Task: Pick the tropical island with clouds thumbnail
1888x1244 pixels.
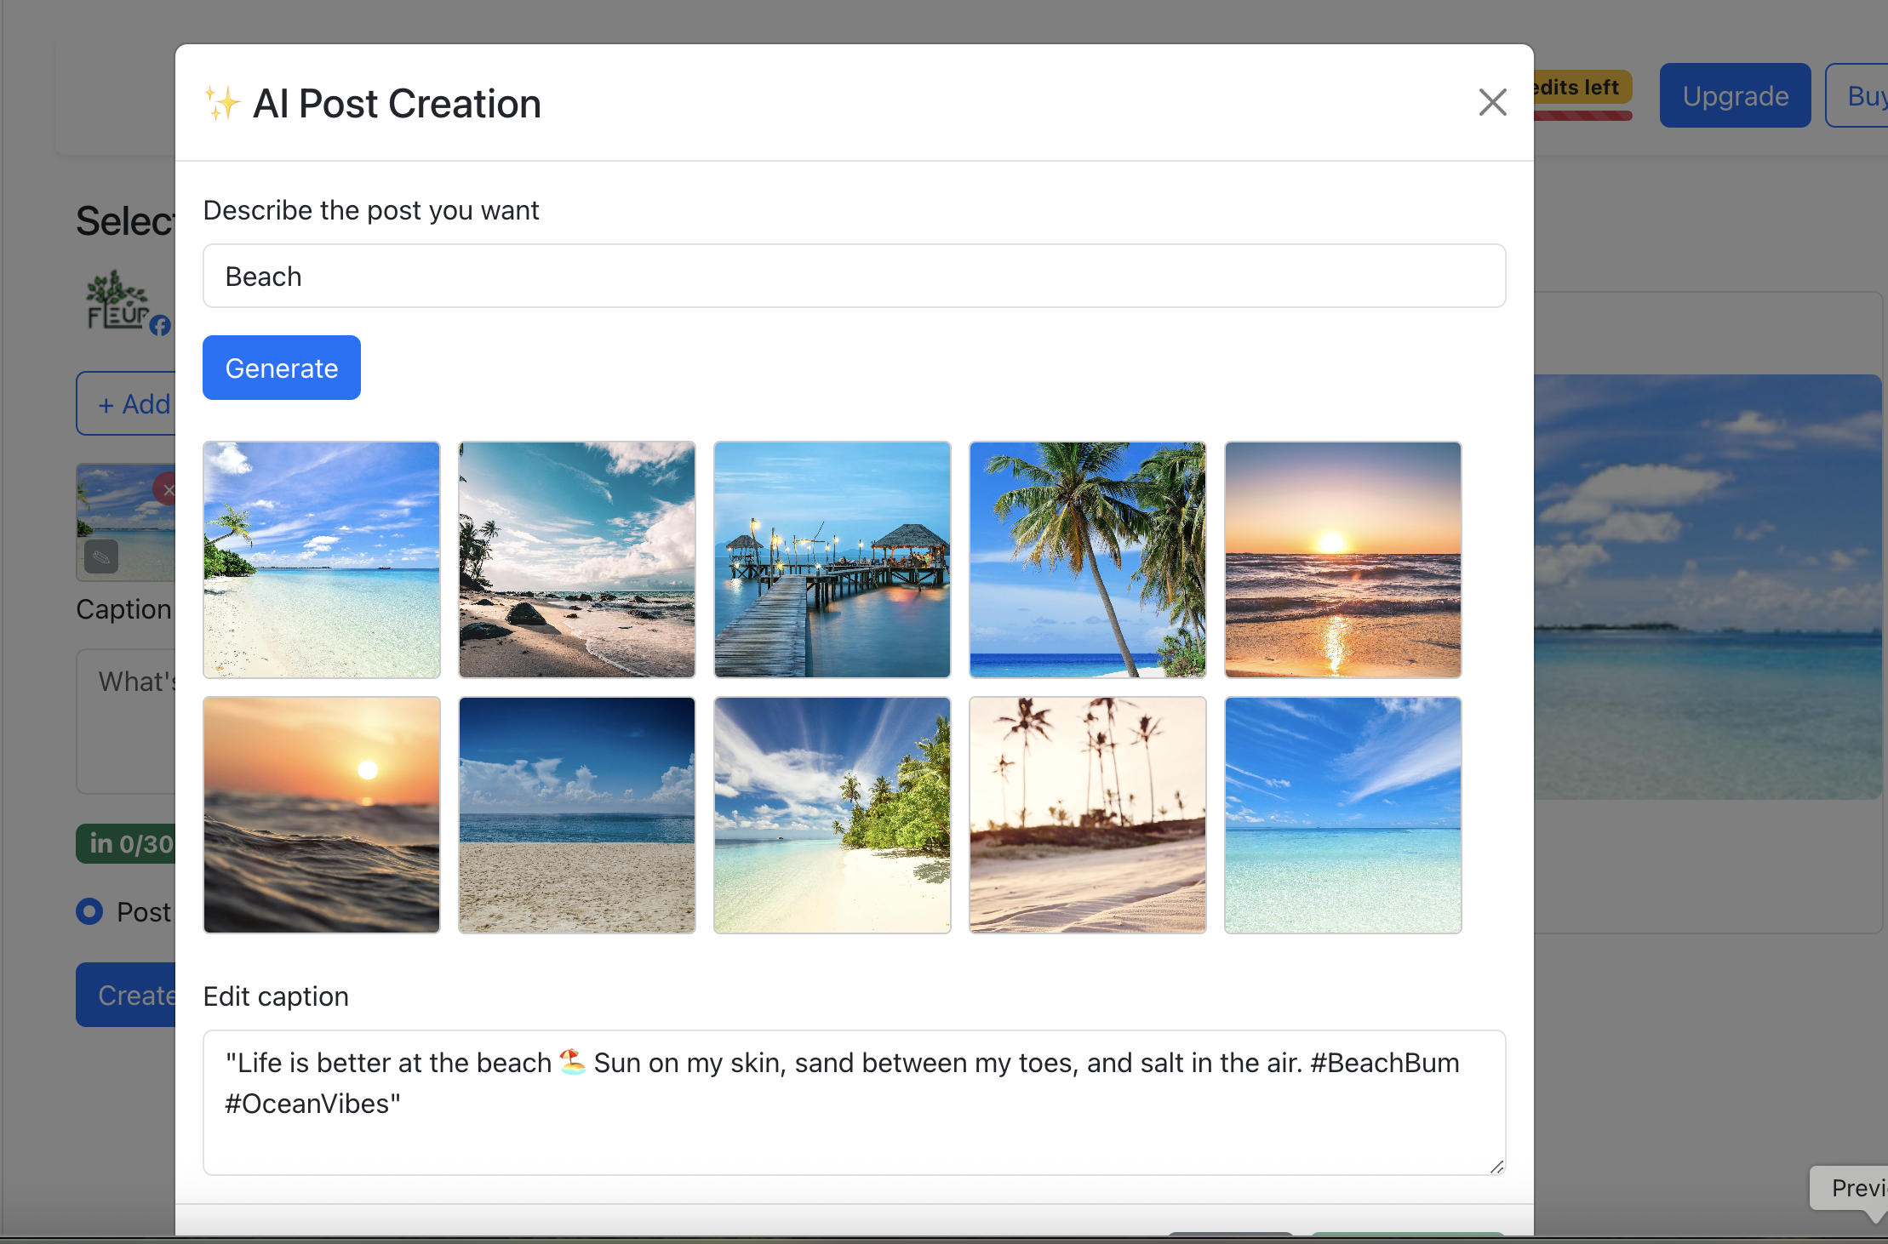Action: (x=832, y=815)
